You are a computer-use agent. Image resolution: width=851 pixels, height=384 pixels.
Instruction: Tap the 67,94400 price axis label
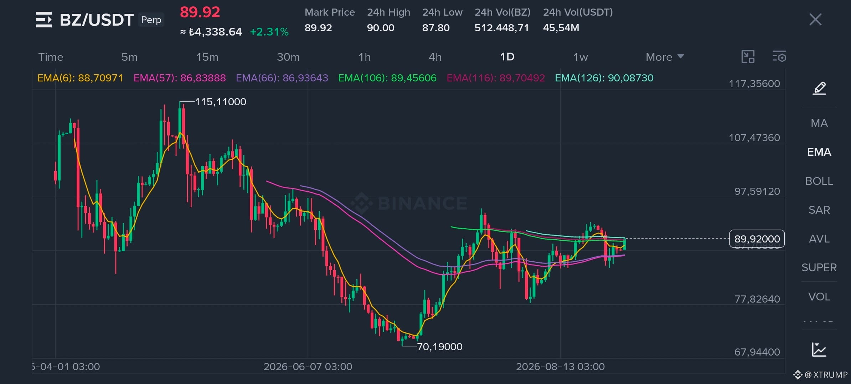[x=757, y=352]
